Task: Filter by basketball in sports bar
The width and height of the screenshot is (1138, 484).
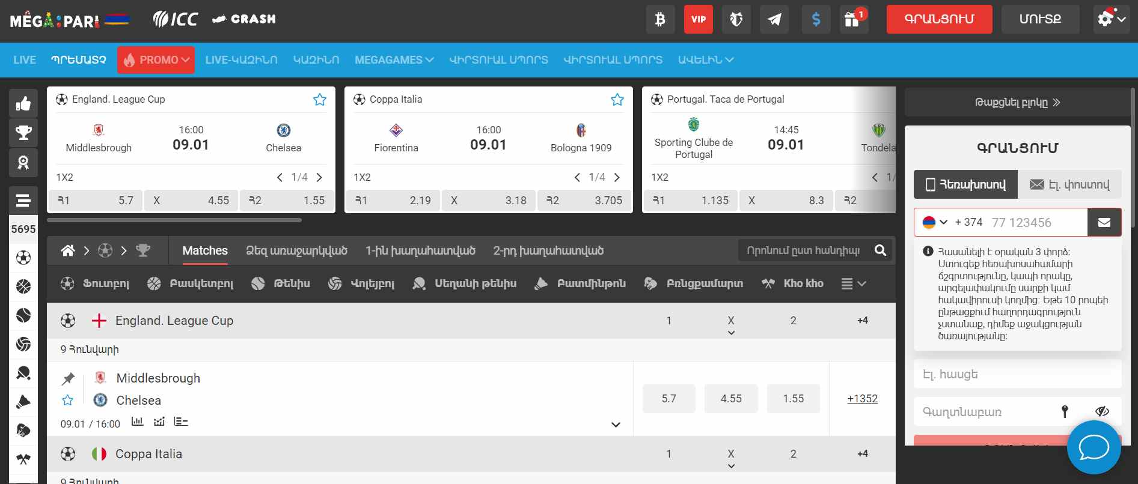Action: (x=190, y=283)
